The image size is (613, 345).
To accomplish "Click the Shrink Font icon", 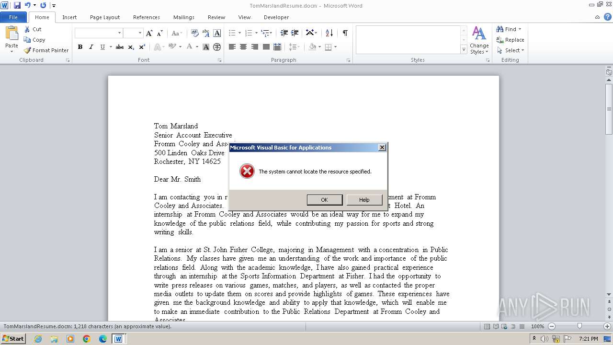I will 160,33.
